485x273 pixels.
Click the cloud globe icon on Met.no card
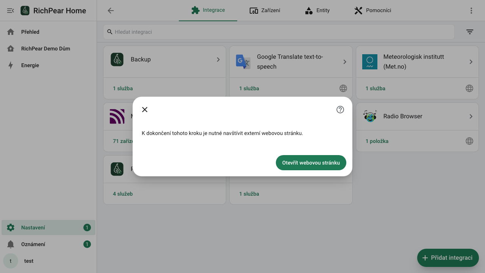tap(469, 88)
